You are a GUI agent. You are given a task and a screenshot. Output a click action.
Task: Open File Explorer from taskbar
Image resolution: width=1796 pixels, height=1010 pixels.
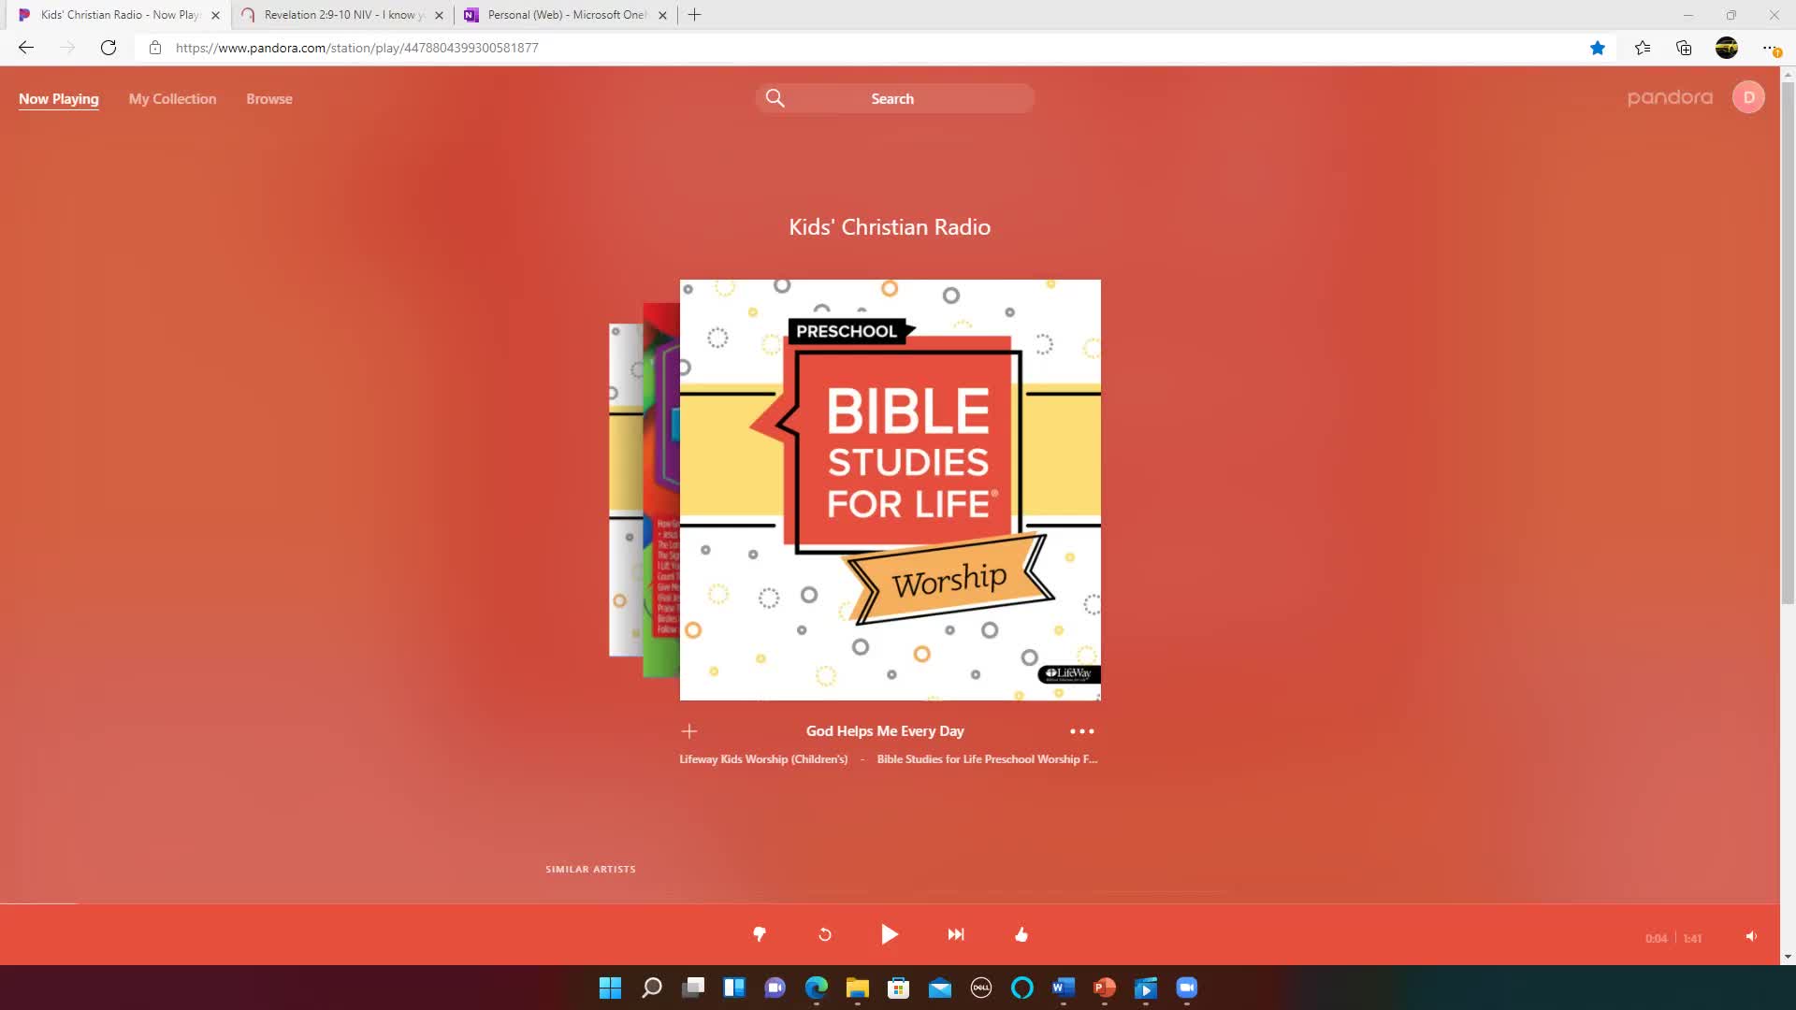(x=858, y=988)
